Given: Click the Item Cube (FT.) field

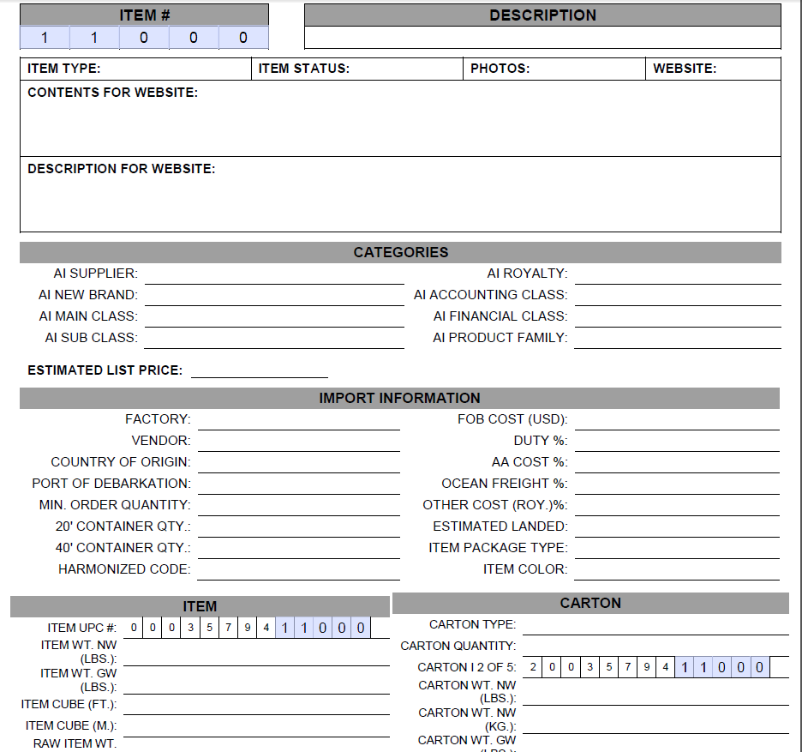Looking at the screenshot, I should (256, 705).
